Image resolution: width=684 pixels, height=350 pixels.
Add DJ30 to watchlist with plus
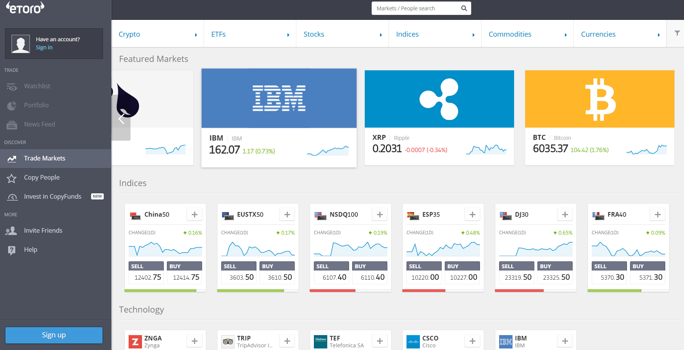tap(565, 214)
